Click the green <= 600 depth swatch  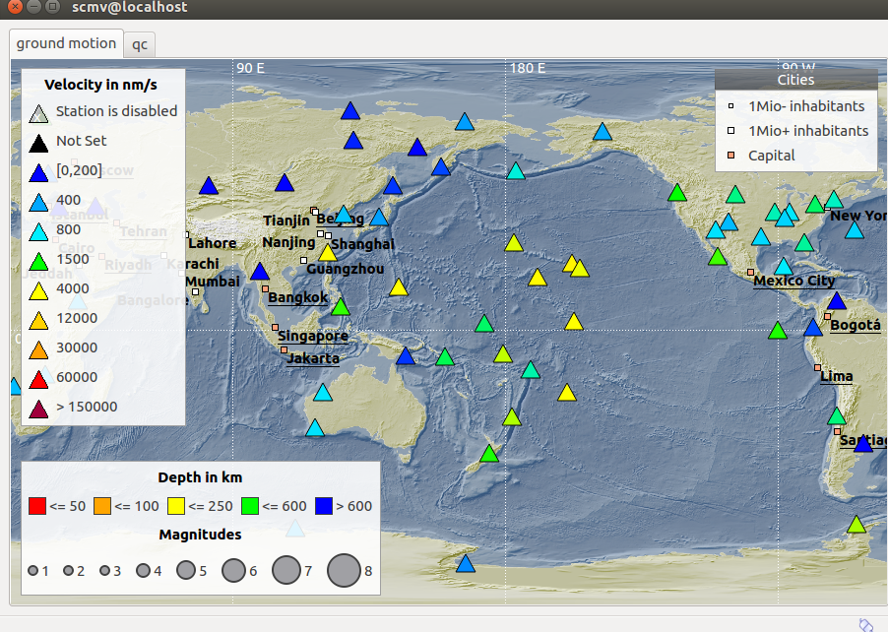click(250, 506)
